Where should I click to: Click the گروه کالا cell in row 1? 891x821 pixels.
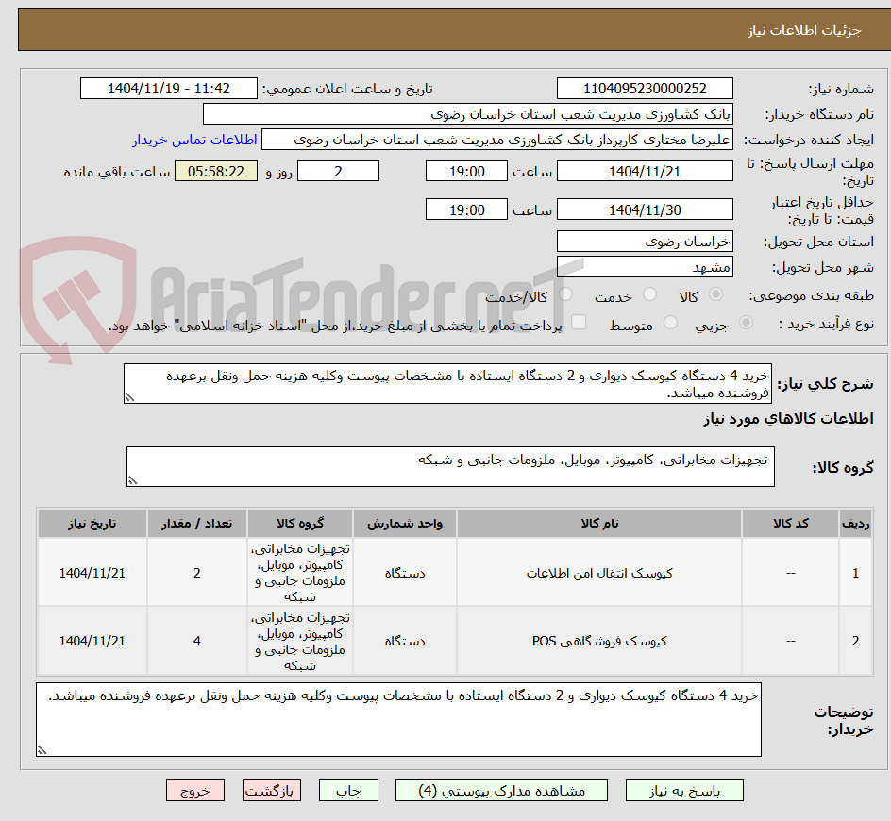point(300,573)
